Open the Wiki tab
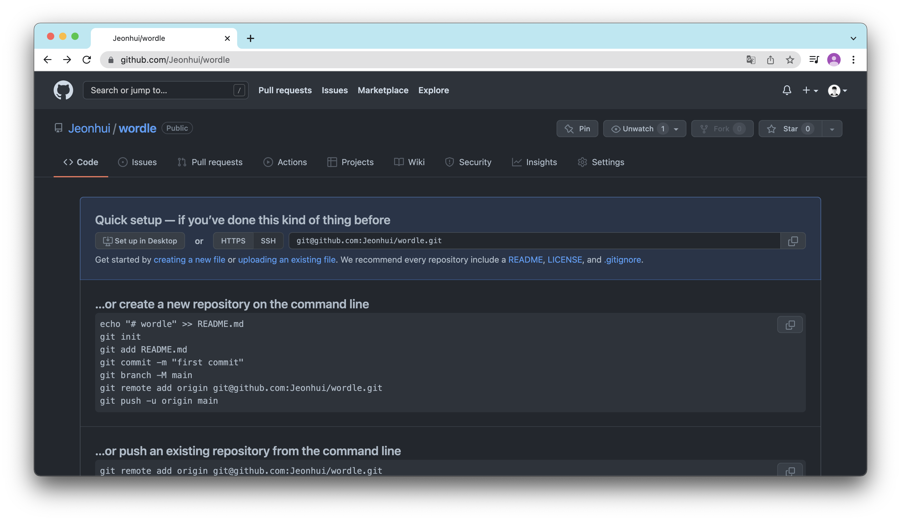 click(x=409, y=162)
